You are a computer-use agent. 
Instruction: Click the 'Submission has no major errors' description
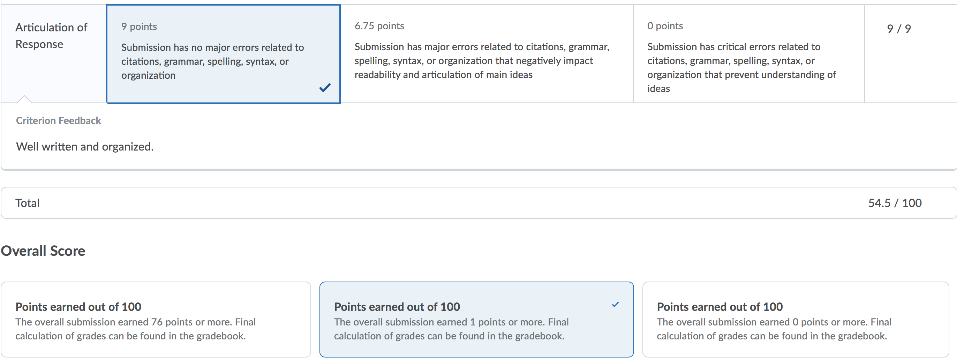(x=212, y=61)
